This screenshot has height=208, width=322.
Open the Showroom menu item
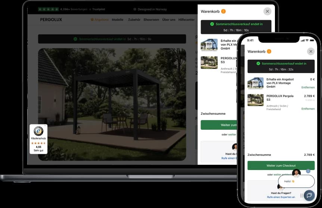pyautogui.click(x=151, y=20)
